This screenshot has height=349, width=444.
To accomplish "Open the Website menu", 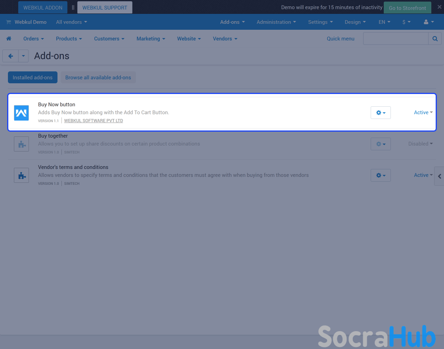I will pos(189,38).
